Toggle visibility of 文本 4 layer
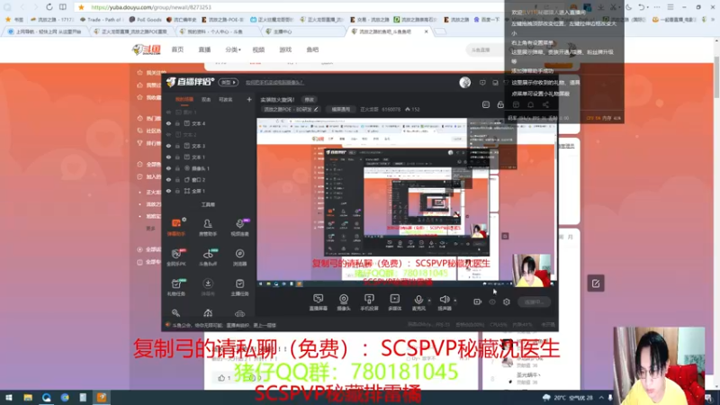The height and width of the screenshot is (405, 720). pos(168,123)
